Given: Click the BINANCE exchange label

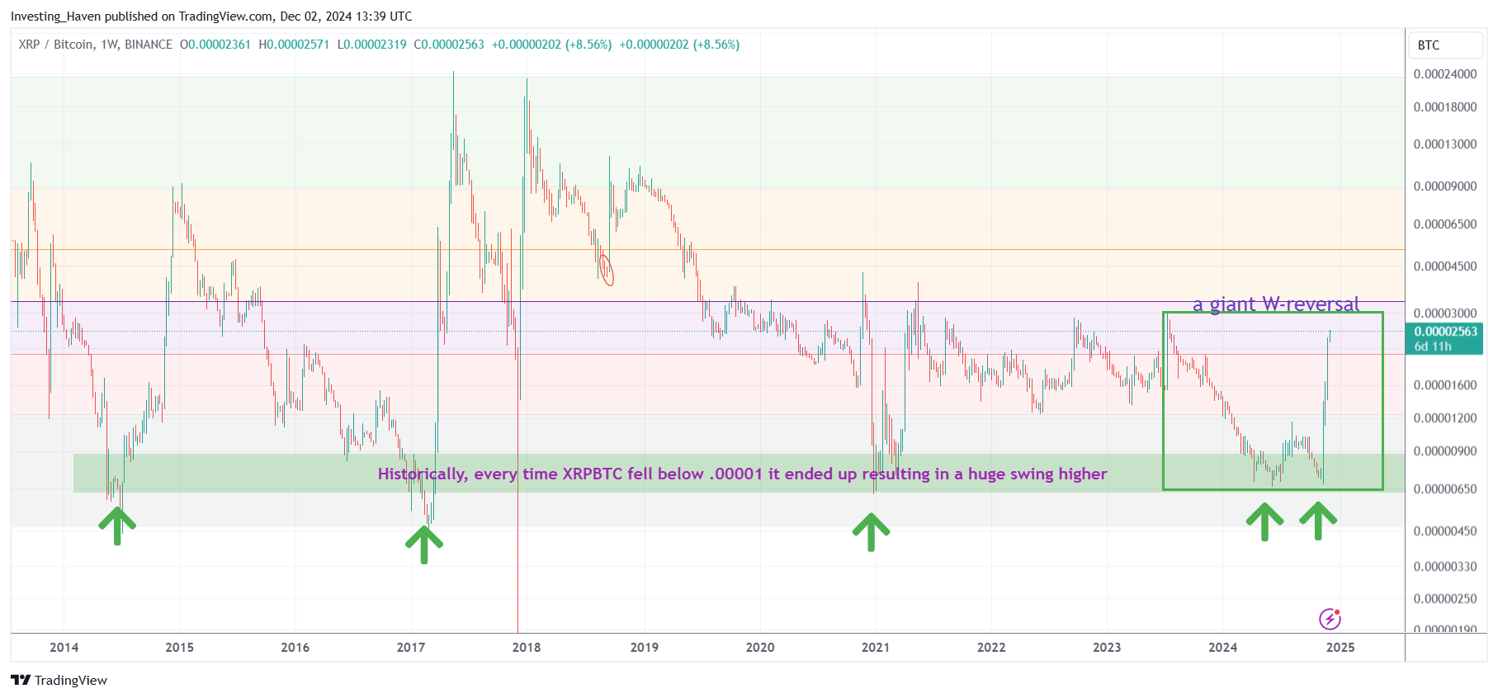Looking at the screenshot, I should pos(149,45).
